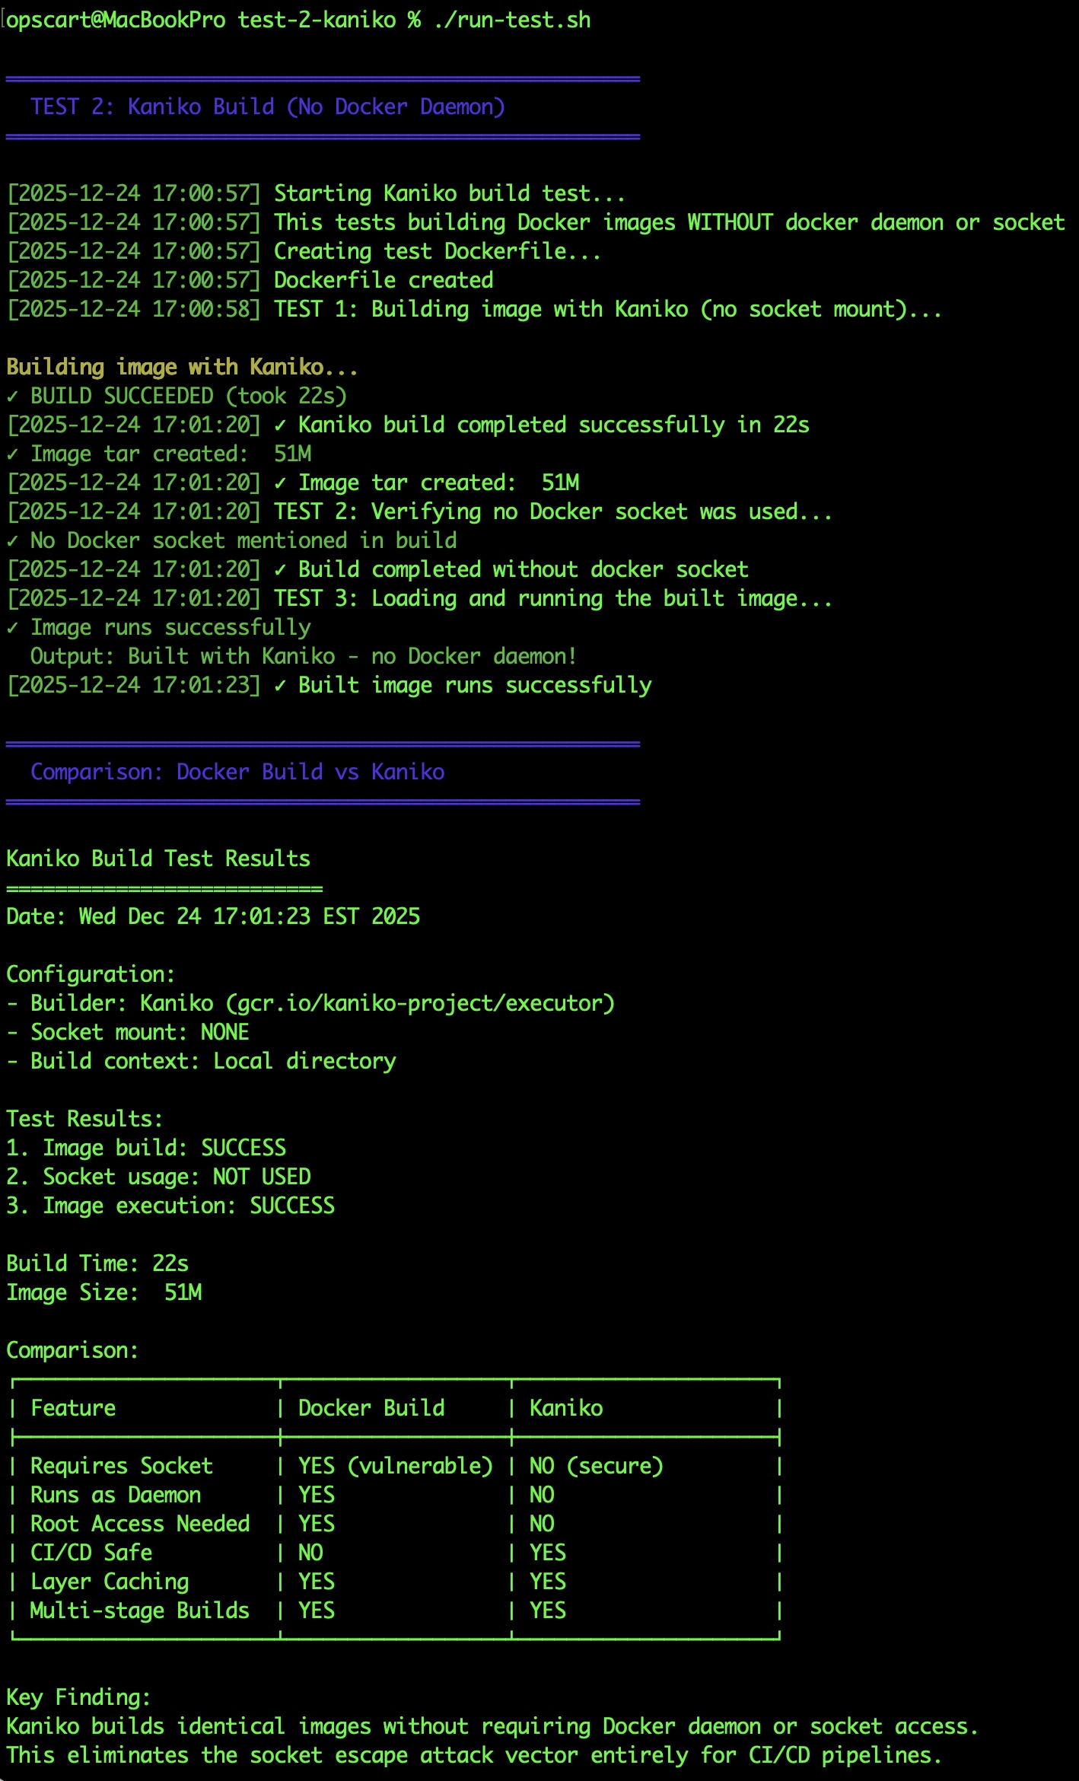Click the "YES (vulnerable)" table cell
Image resolution: width=1079 pixels, height=1781 pixels.
click(395, 1466)
